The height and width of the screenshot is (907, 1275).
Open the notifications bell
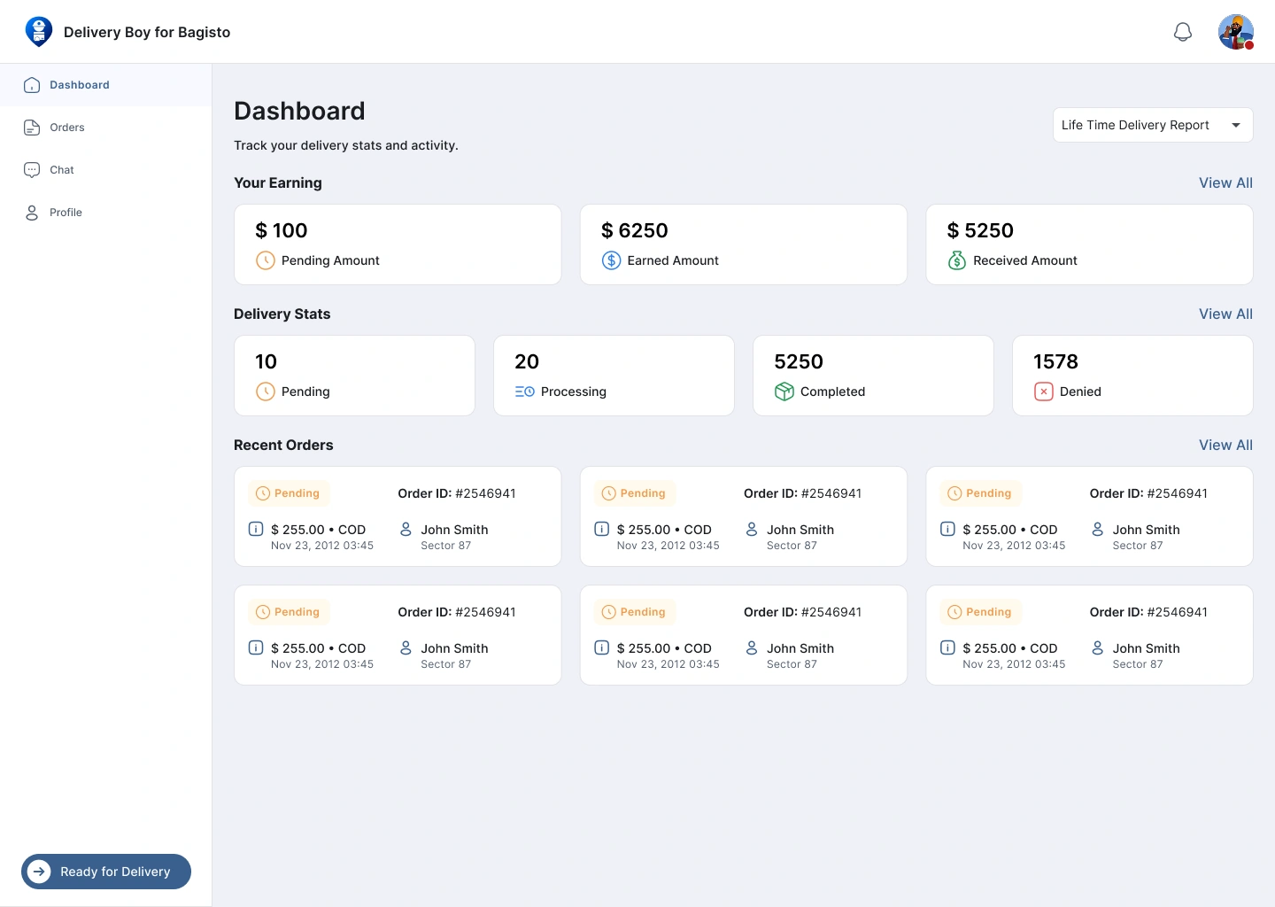[1183, 33]
